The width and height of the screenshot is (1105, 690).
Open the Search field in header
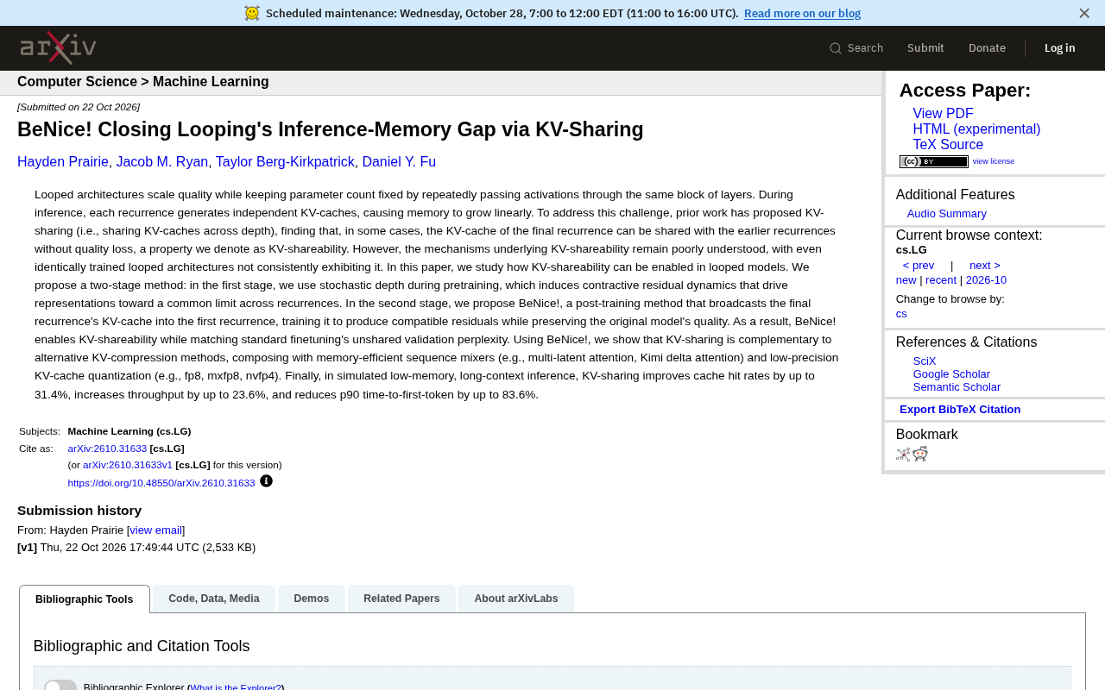[x=856, y=48]
